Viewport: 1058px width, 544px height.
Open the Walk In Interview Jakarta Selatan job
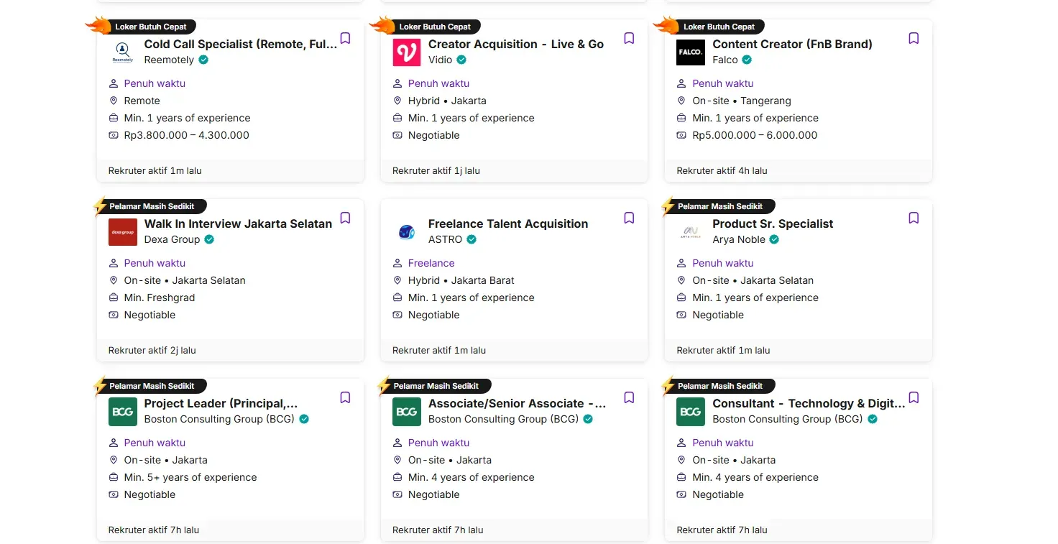238,223
